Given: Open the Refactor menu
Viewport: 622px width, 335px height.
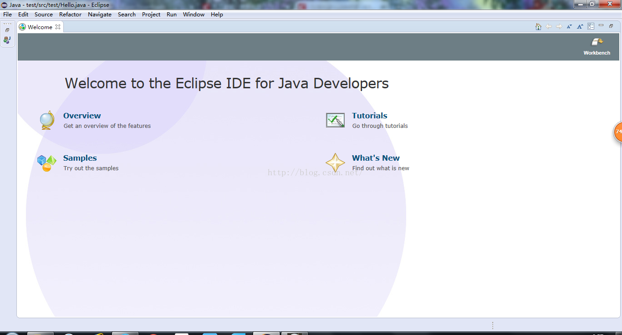Looking at the screenshot, I should 70,14.
